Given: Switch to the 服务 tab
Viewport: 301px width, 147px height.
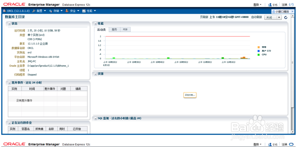Looking at the screenshot, I should pos(114,29).
